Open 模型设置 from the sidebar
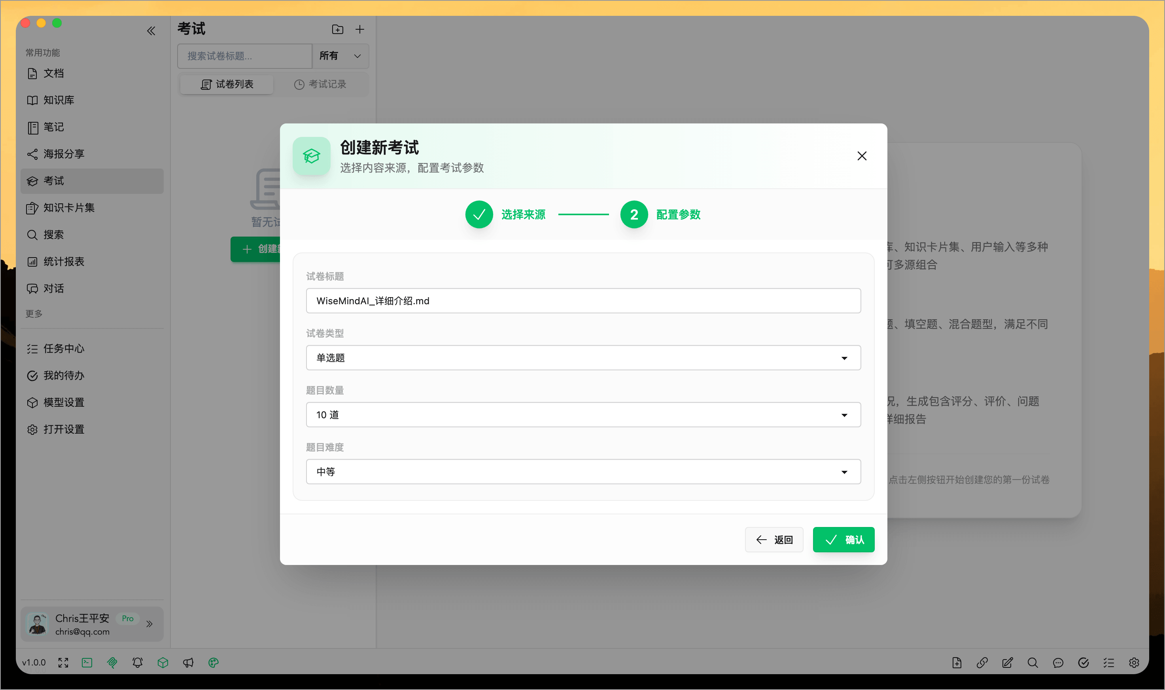The image size is (1165, 690). pos(64,402)
